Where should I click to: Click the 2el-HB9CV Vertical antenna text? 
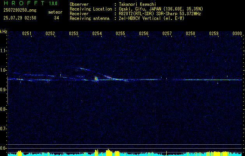pyautogui.click(x=151, y=18)
